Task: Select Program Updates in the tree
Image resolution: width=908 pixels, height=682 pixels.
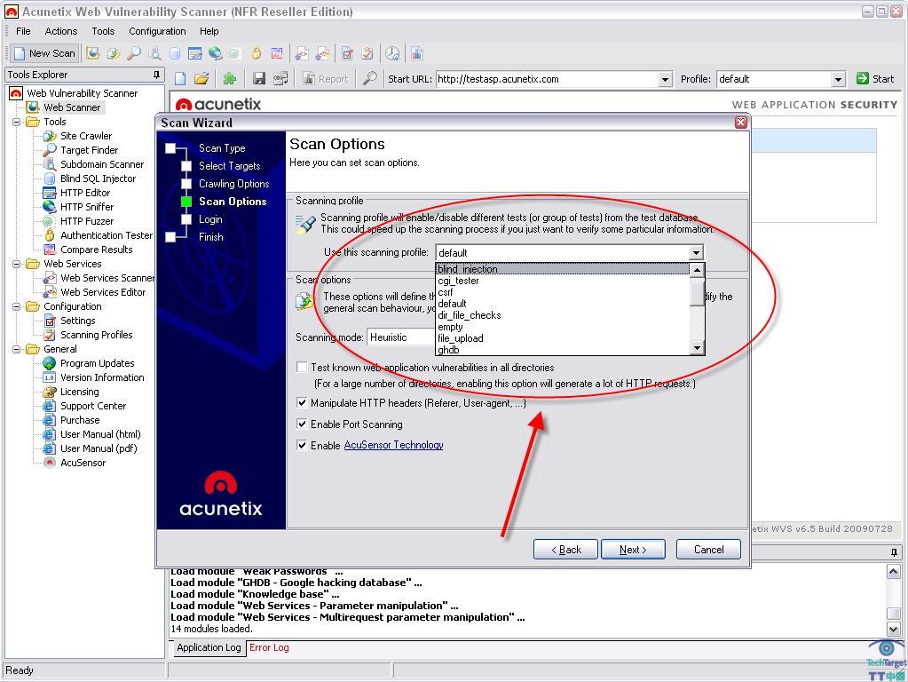Action: click(98, 362)
